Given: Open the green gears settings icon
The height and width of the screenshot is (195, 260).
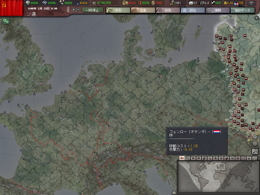Looking at the screenshot, I should tap(6, 21).
